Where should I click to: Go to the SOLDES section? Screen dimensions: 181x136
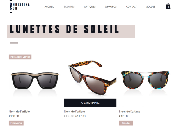tap(151, 7)
